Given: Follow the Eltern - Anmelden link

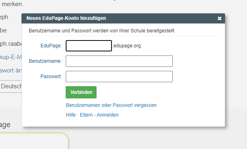Looking at the screenshot, I should [x=99, y=115].
